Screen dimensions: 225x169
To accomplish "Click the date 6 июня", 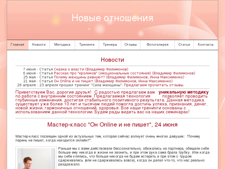I will [29, 73].
